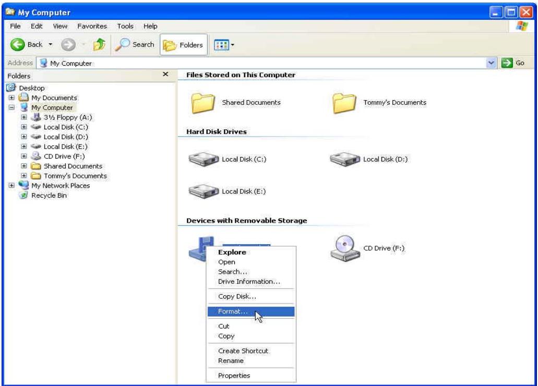Select CD Drive (F:) icon in main pane
This screenshot has height=386, width=538.
click(345, 248)
